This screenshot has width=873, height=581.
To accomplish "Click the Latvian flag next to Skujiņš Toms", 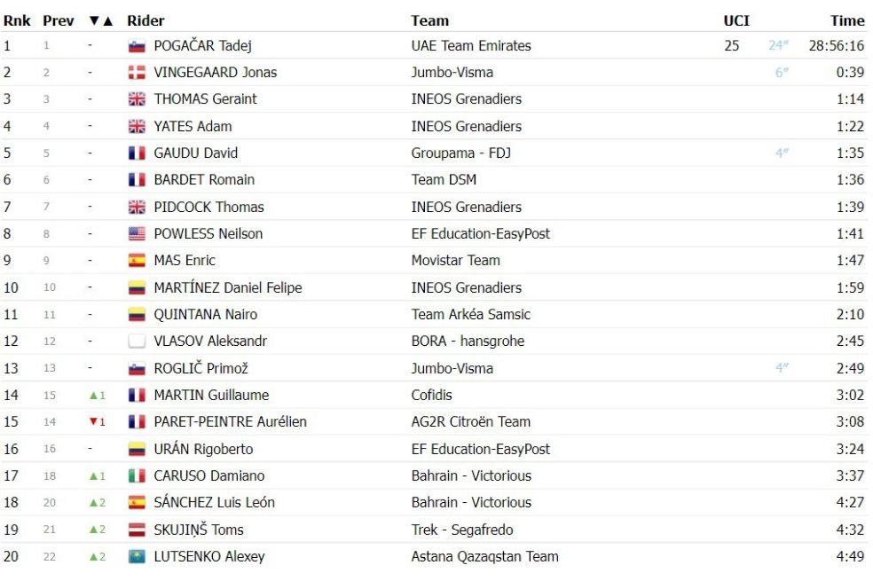I will [x=137, y=530].
